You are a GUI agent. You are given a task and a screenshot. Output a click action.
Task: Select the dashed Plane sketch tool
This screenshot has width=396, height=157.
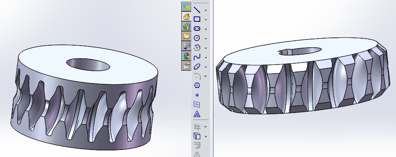[x=197, y=104]
